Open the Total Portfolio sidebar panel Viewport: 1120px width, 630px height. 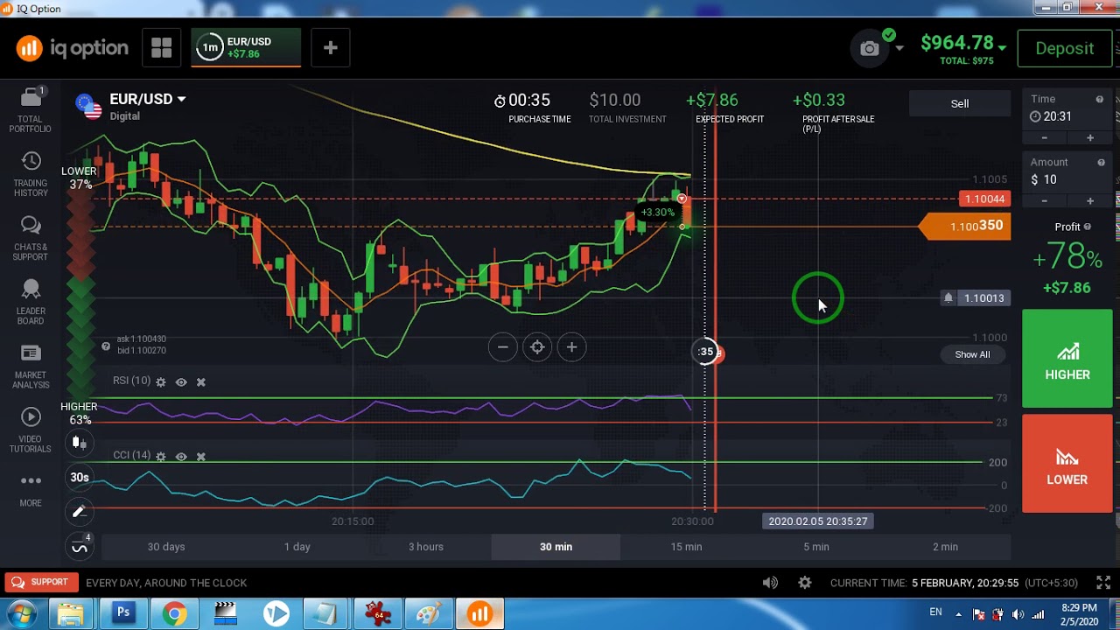click(31, 110)
